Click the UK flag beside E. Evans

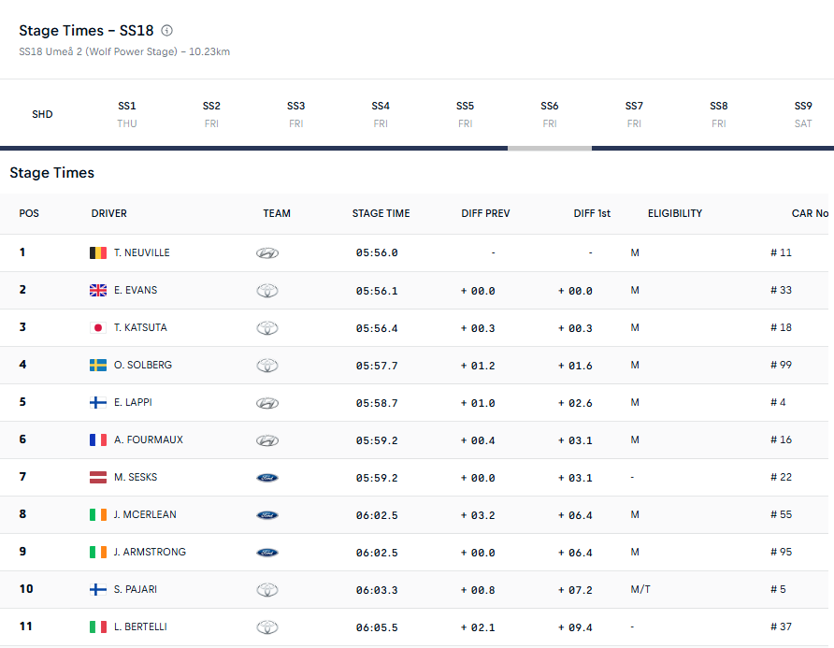point(97,290)
